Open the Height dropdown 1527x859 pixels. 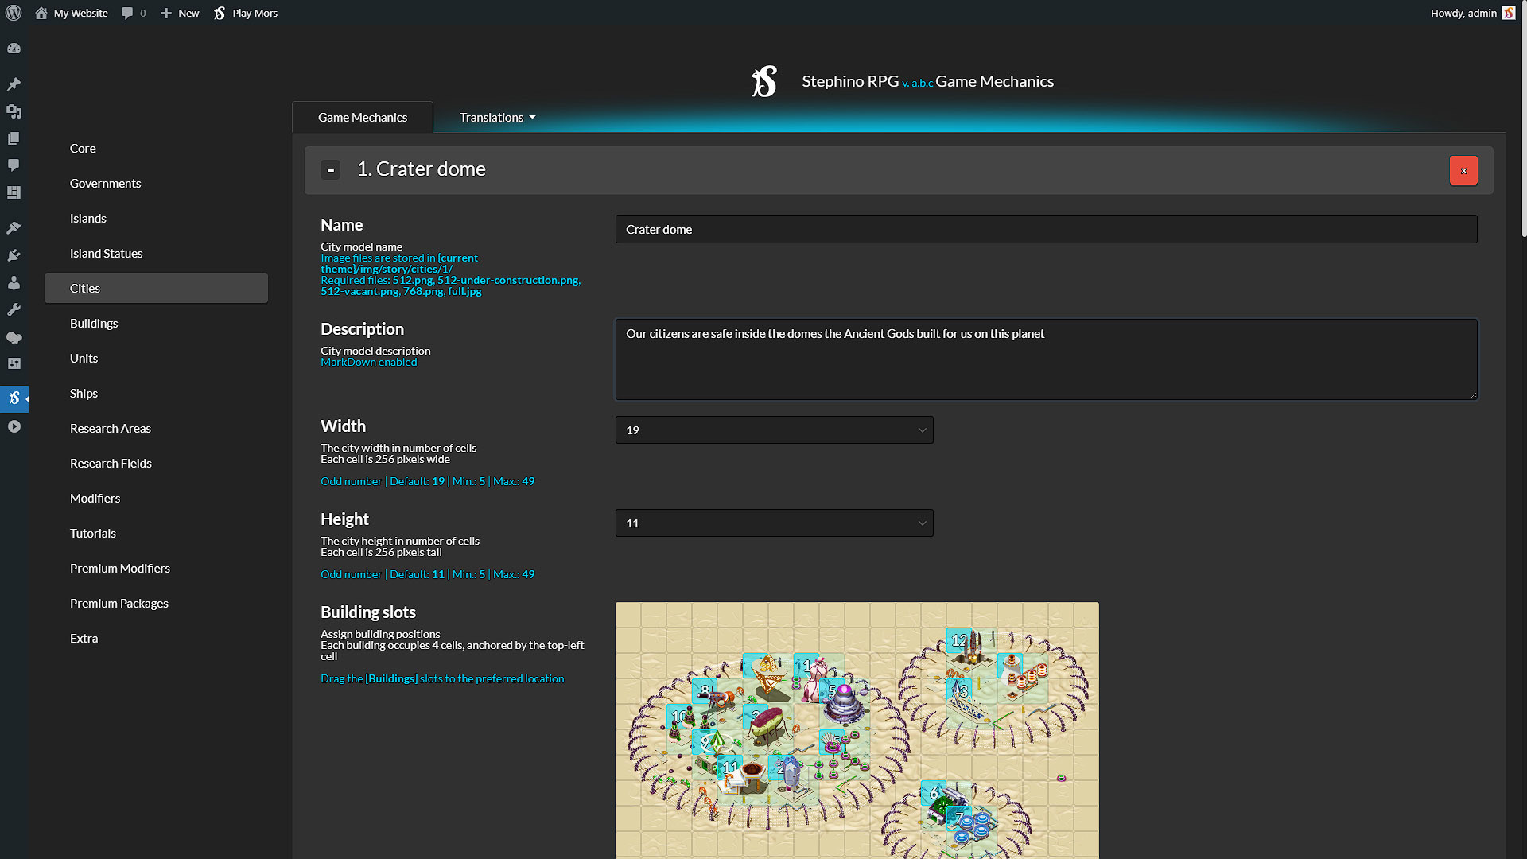pyautogui.click(x=774, y=523)
